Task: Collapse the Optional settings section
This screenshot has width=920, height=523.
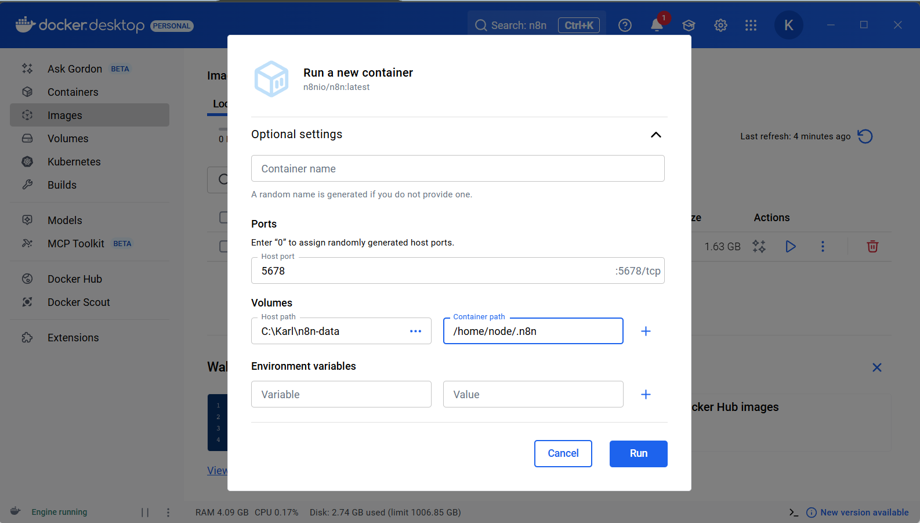Action: pyautogui.click(x=656, y=135)
